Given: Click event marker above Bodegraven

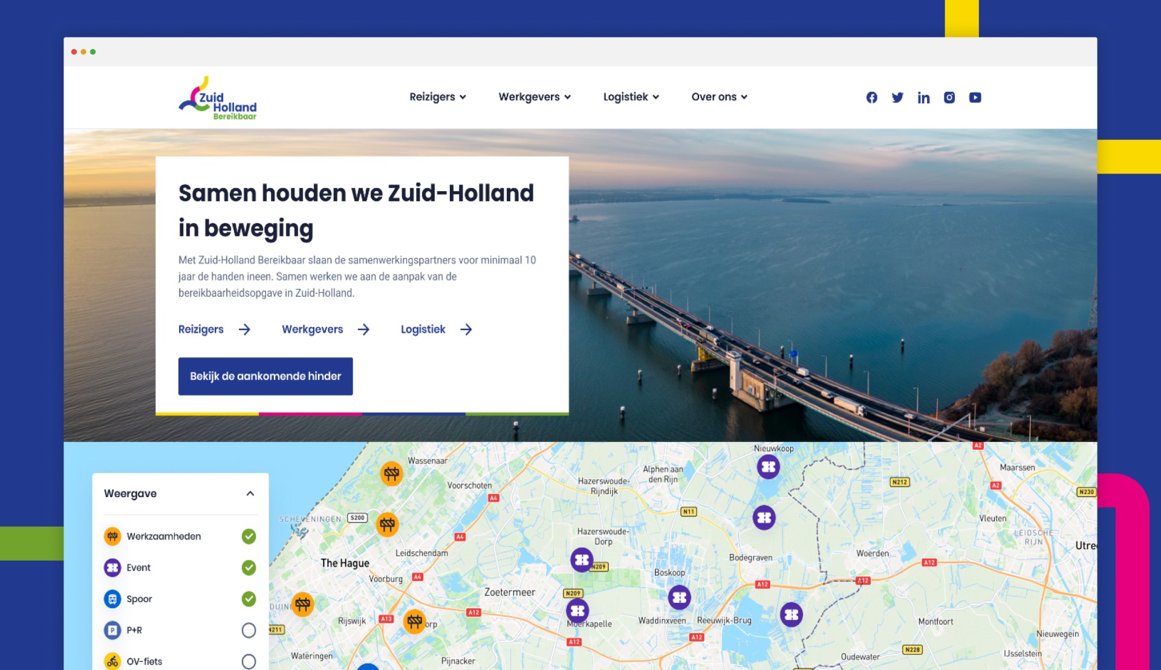Looking at the screenshot, I should [x=764, y=518].
